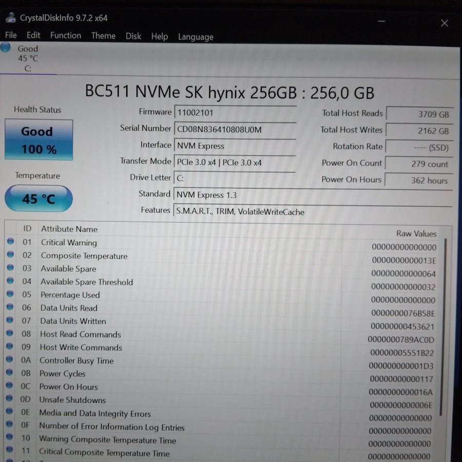
Task: Click the CrystalDiskInfo app icon in title bar
Action: click(x=11, y=18)
